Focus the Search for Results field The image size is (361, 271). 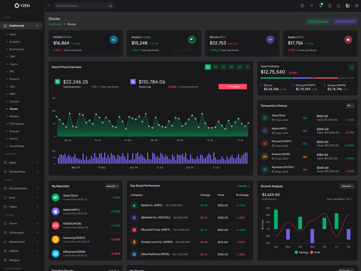[x=81, y=6]
